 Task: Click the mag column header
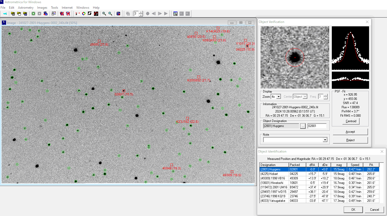(339, 165)
